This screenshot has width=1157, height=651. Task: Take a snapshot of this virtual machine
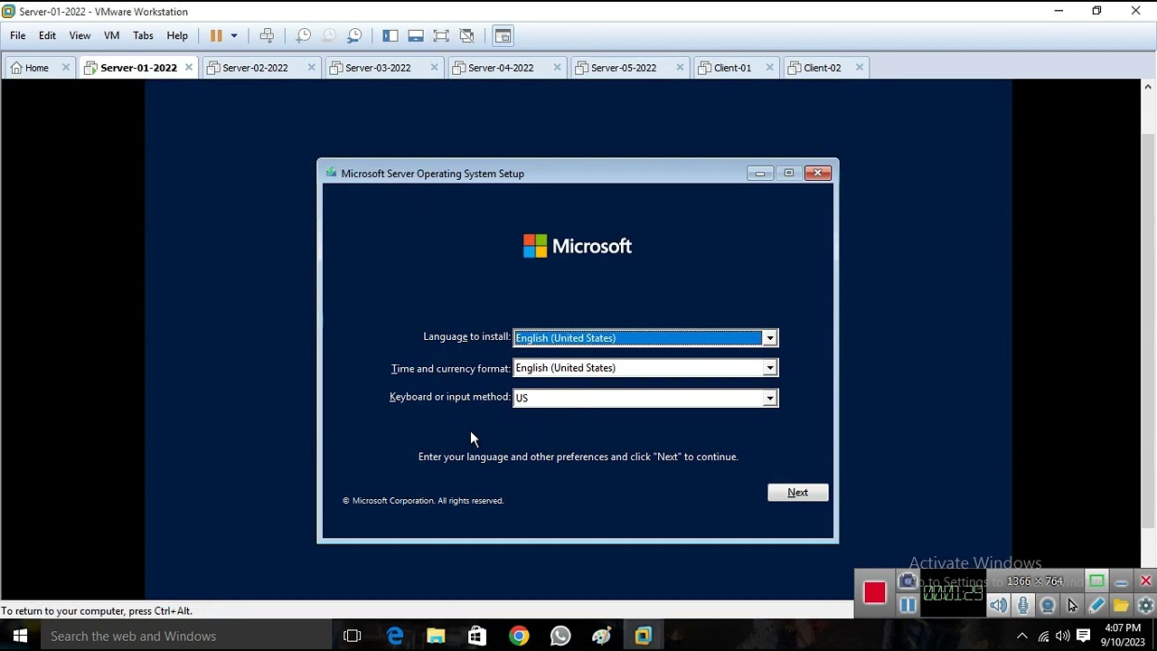point(304,35)
